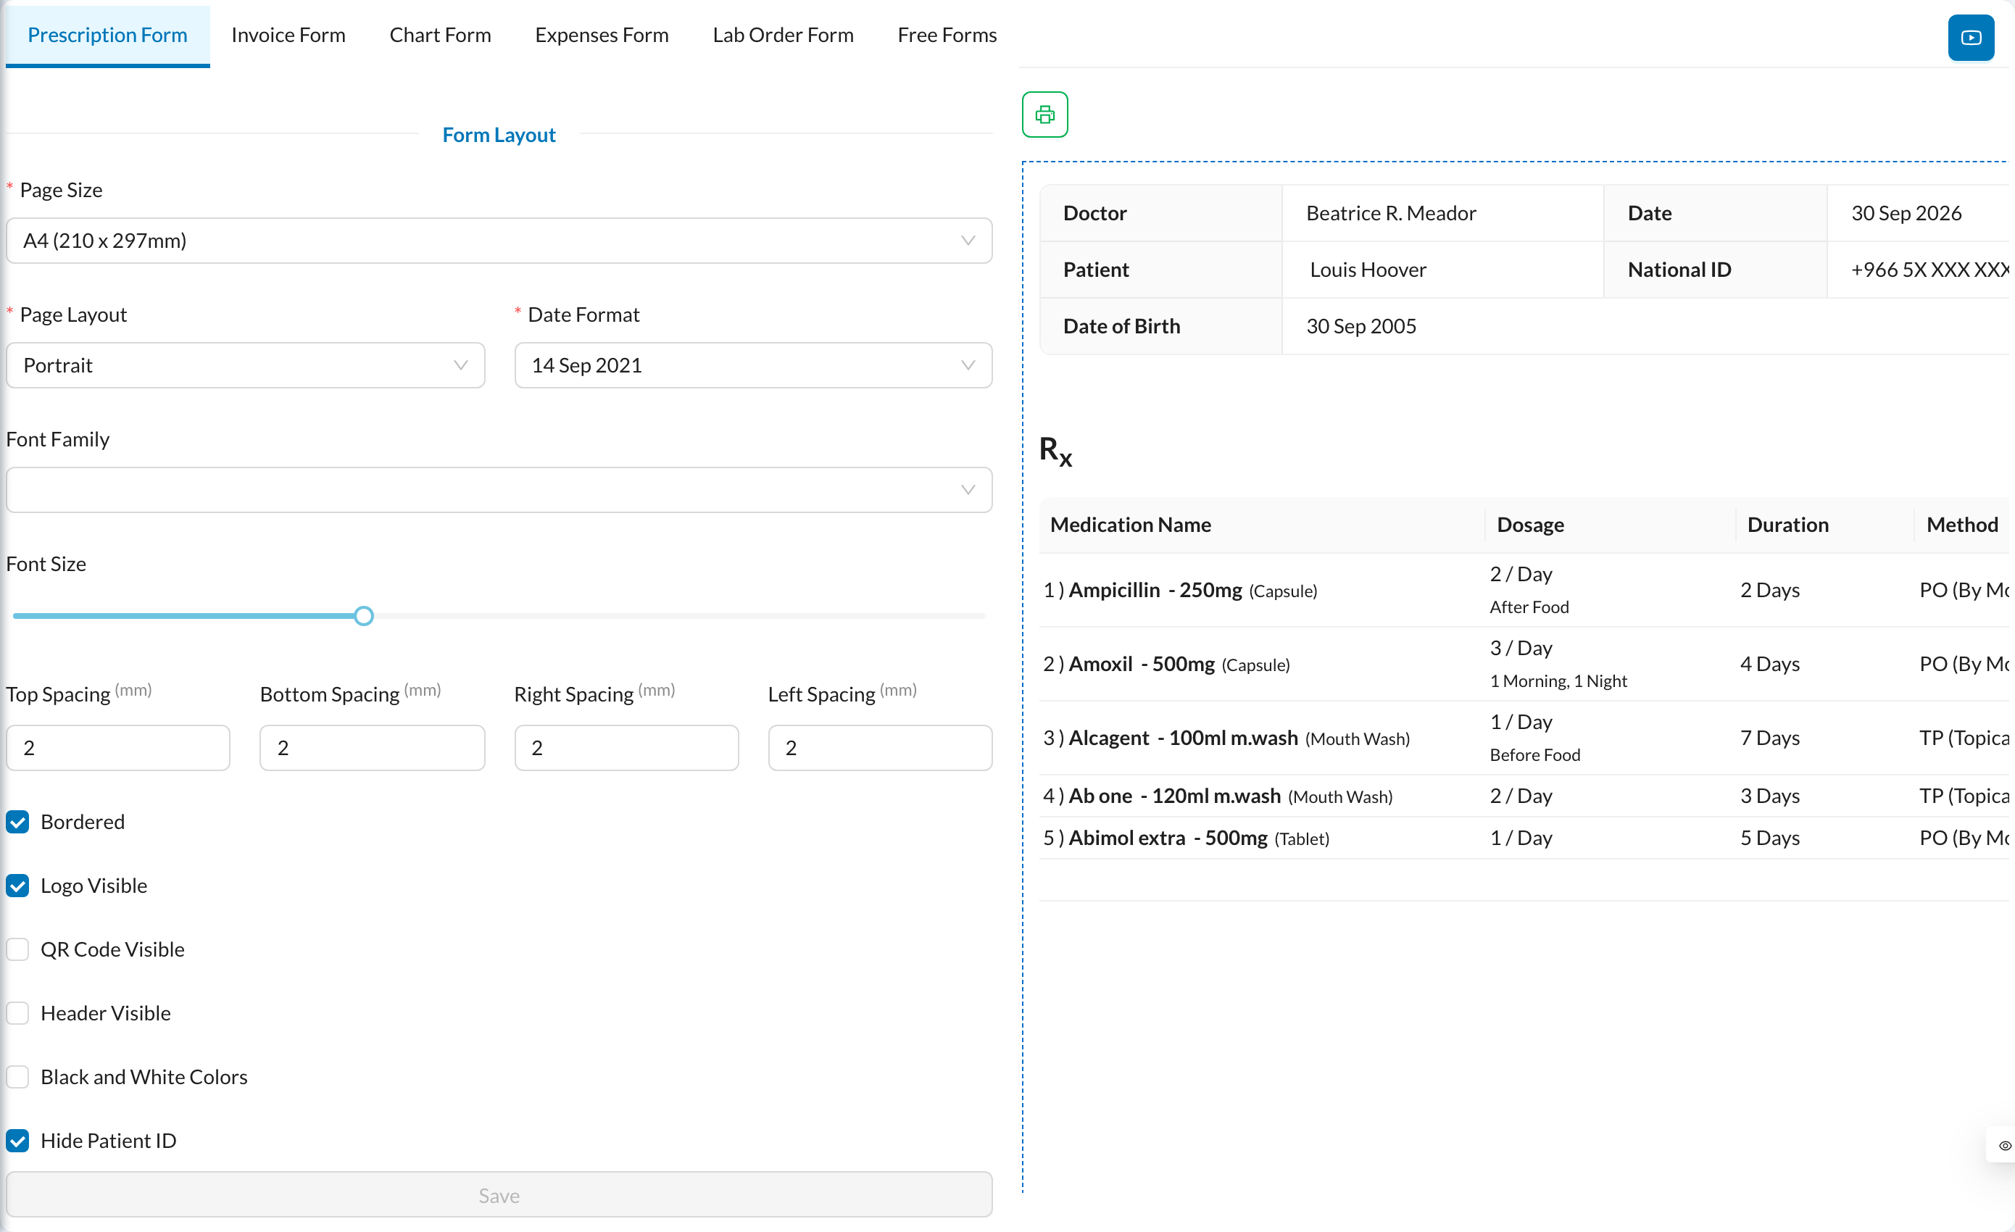Click the Top Spacing input field
The width and height of the screenshot is (2015, 1232).
coord(117,747)
